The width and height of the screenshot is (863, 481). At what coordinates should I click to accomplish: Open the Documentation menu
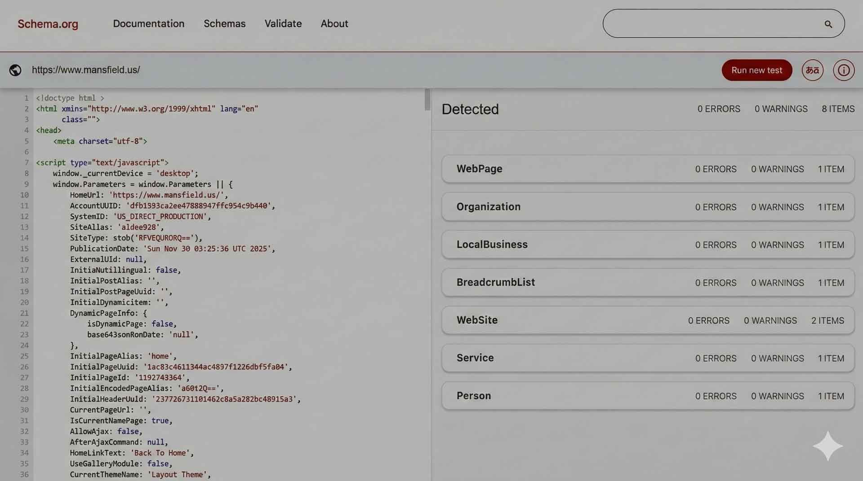point(149,23)
